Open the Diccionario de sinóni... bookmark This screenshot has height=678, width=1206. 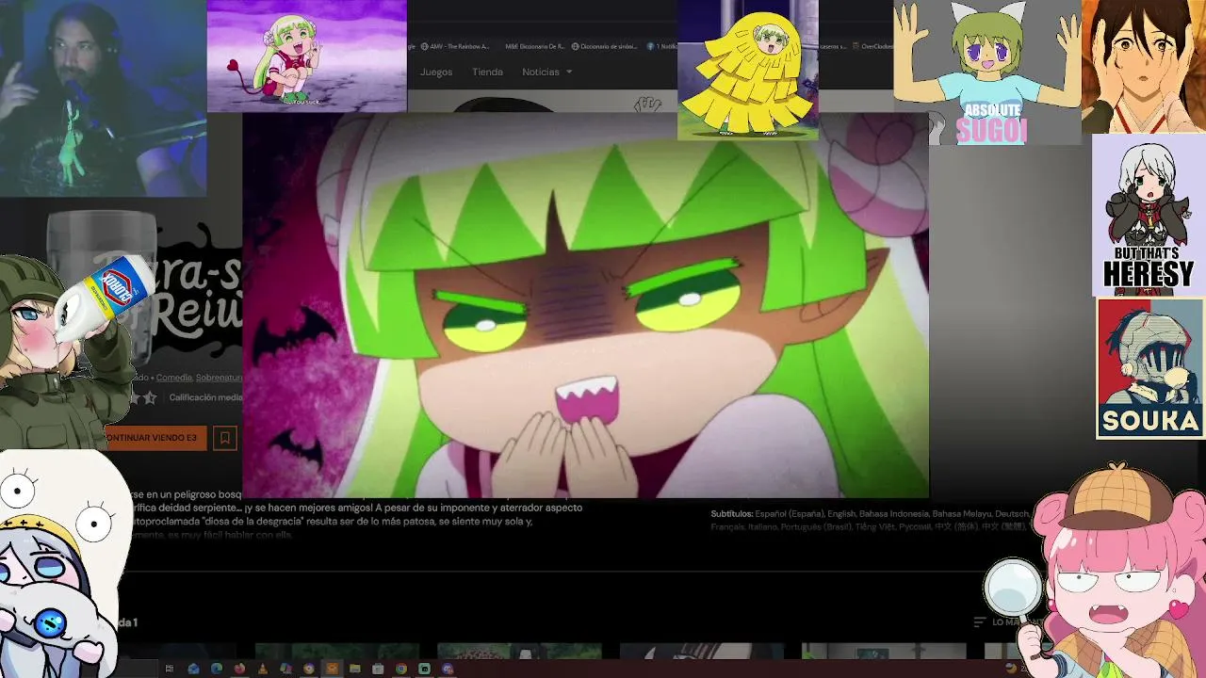[x=604, y=46]
